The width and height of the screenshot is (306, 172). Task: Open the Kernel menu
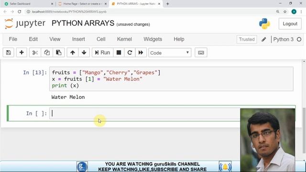(124, 39)
